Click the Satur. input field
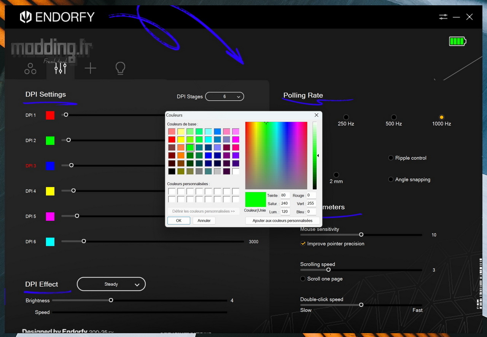The height and width of the screenshot is (337, 487). pos(285,203)
